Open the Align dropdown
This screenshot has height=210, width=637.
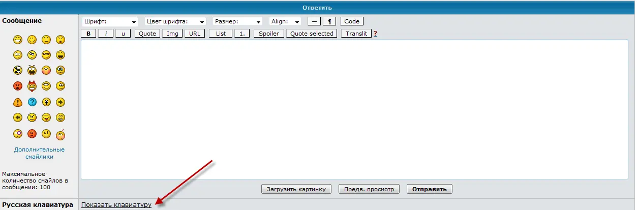pos(285,21)
